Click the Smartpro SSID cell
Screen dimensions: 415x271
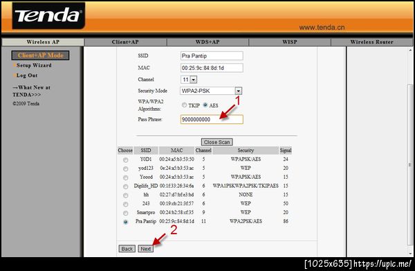coord(146,212)
